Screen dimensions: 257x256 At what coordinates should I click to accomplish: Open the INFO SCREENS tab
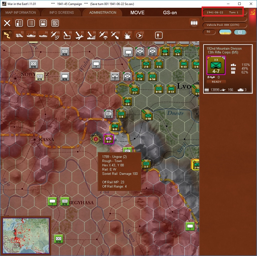(x=62, y=12)
